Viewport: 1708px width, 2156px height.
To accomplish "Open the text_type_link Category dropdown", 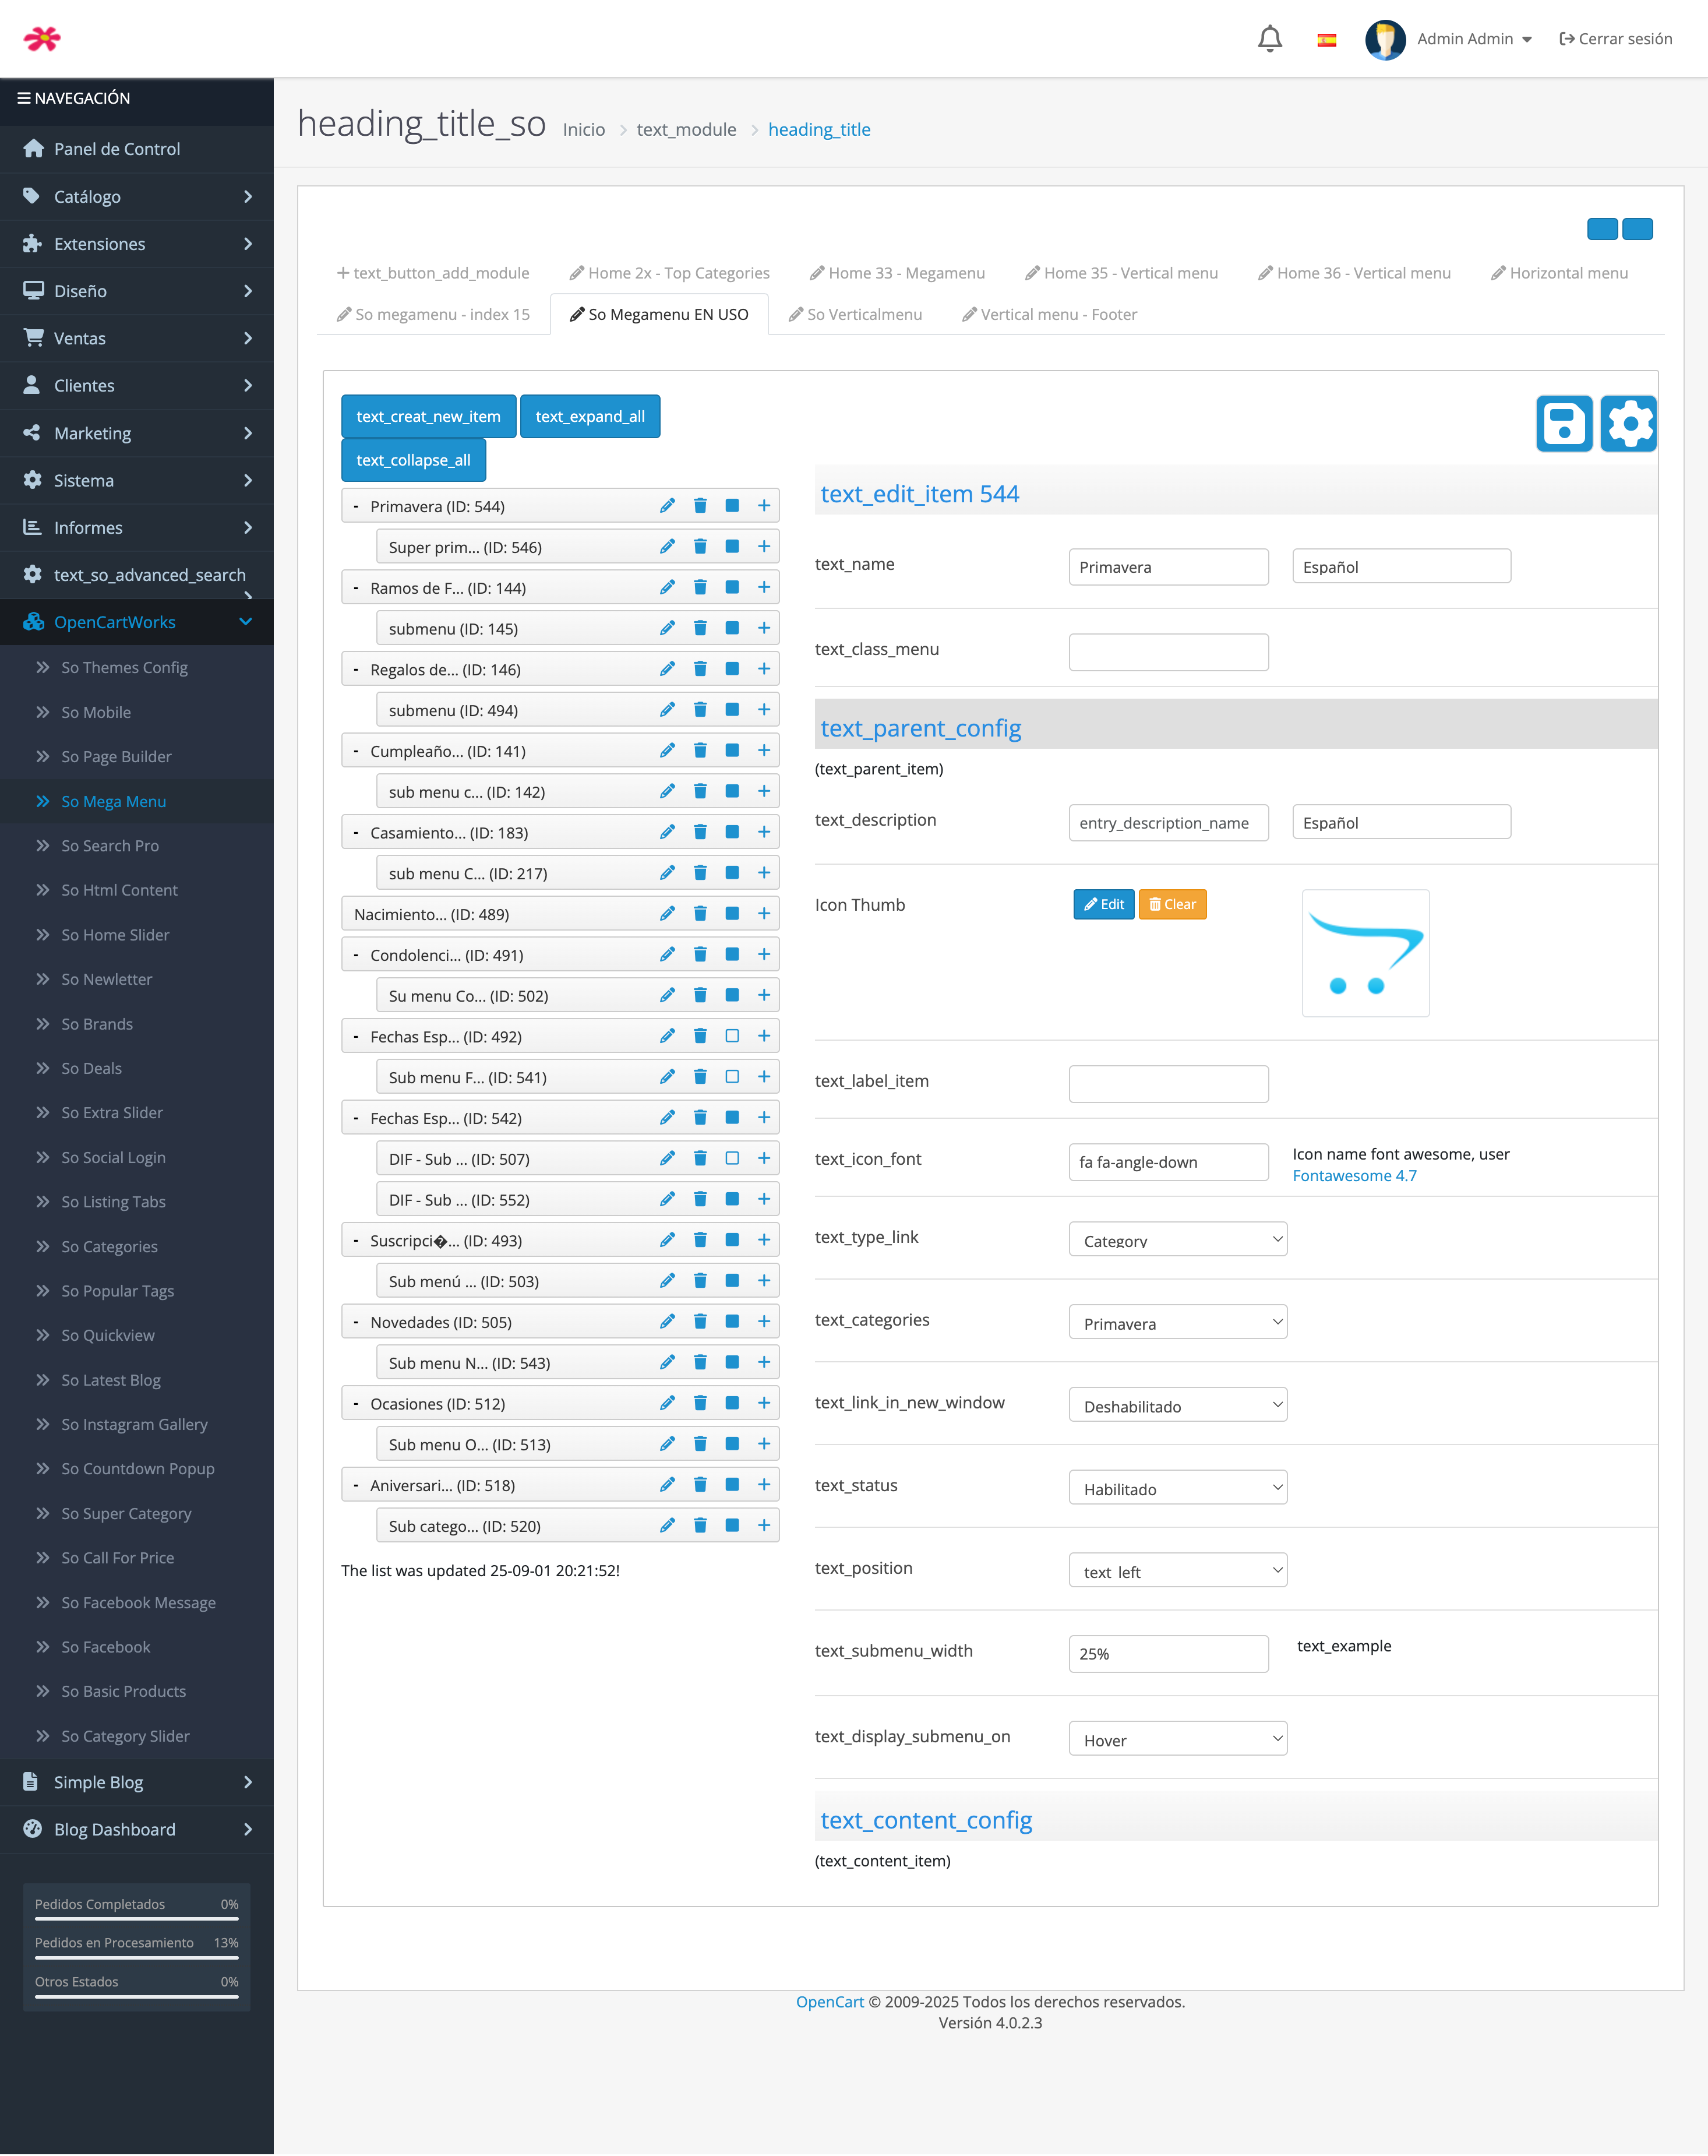I will pyautogui.click(x=1177, y=1240).
